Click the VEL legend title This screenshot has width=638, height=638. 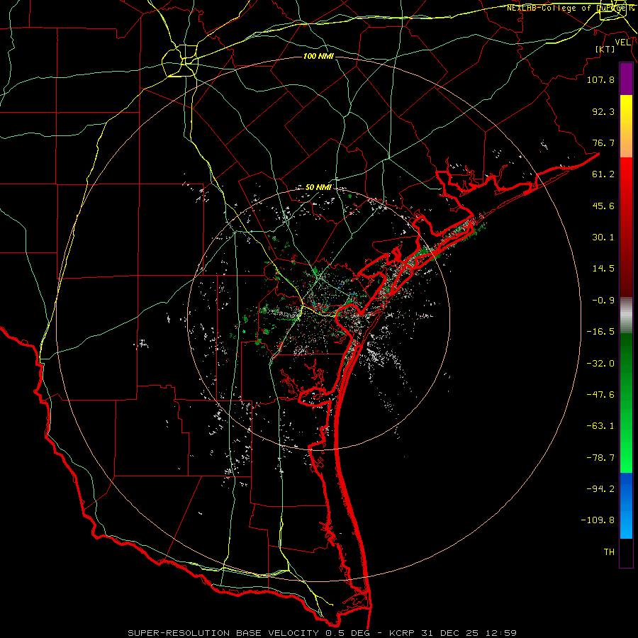click(x=623, y=43)
